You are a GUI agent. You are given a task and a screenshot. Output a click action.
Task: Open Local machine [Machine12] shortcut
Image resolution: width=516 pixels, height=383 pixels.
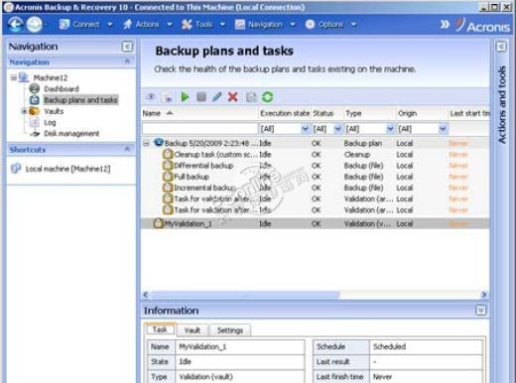67,169
